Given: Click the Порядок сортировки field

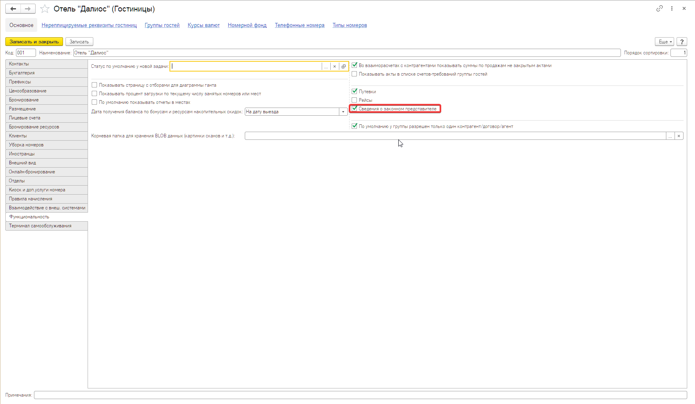Looking at the screenshot, I should point(679,53).
